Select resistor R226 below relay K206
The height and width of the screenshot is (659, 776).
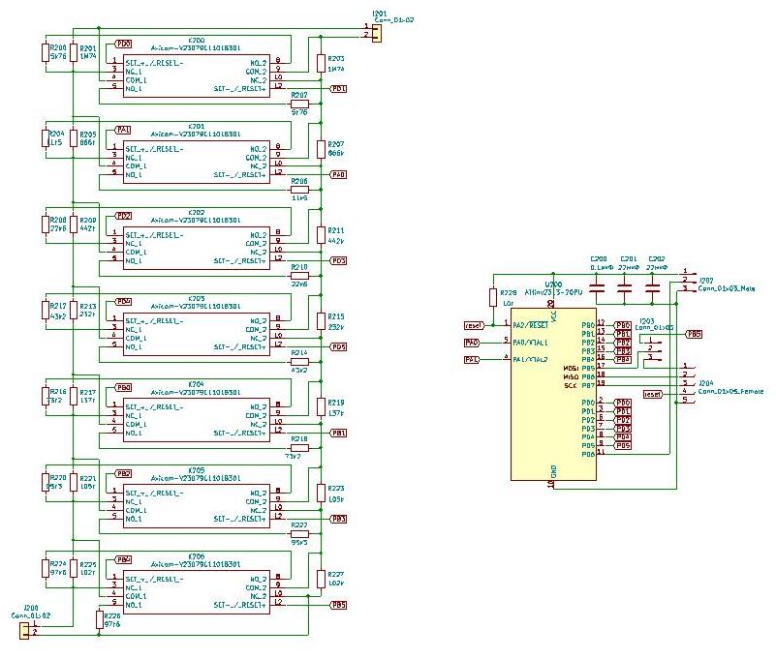100,619
